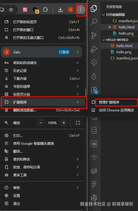Select 使用 Google 智能镜头搜索 menu item
Screen dimensions: 138x211
43,144
